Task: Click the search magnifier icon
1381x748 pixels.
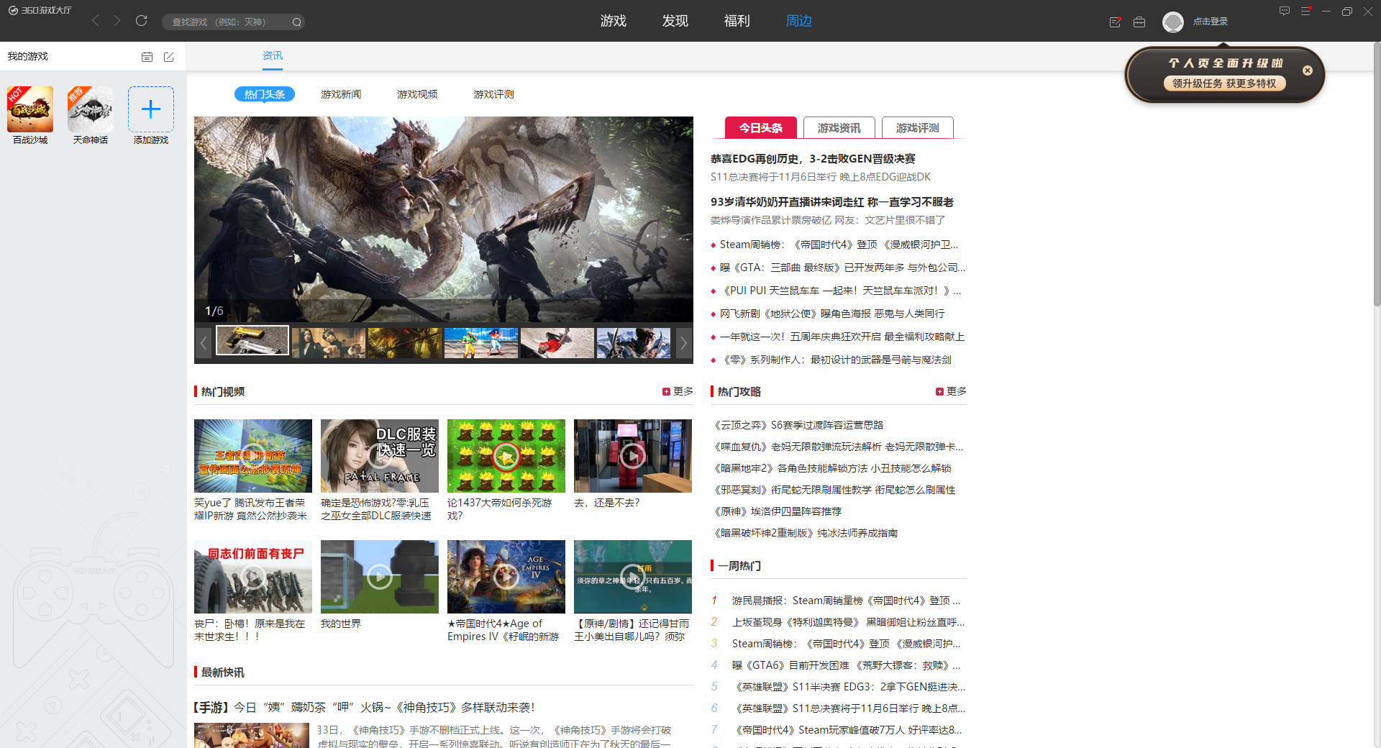Action: (296, 22)
